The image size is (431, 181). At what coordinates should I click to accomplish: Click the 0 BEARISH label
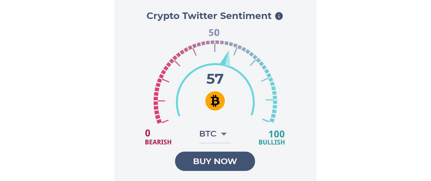point(158,138)
